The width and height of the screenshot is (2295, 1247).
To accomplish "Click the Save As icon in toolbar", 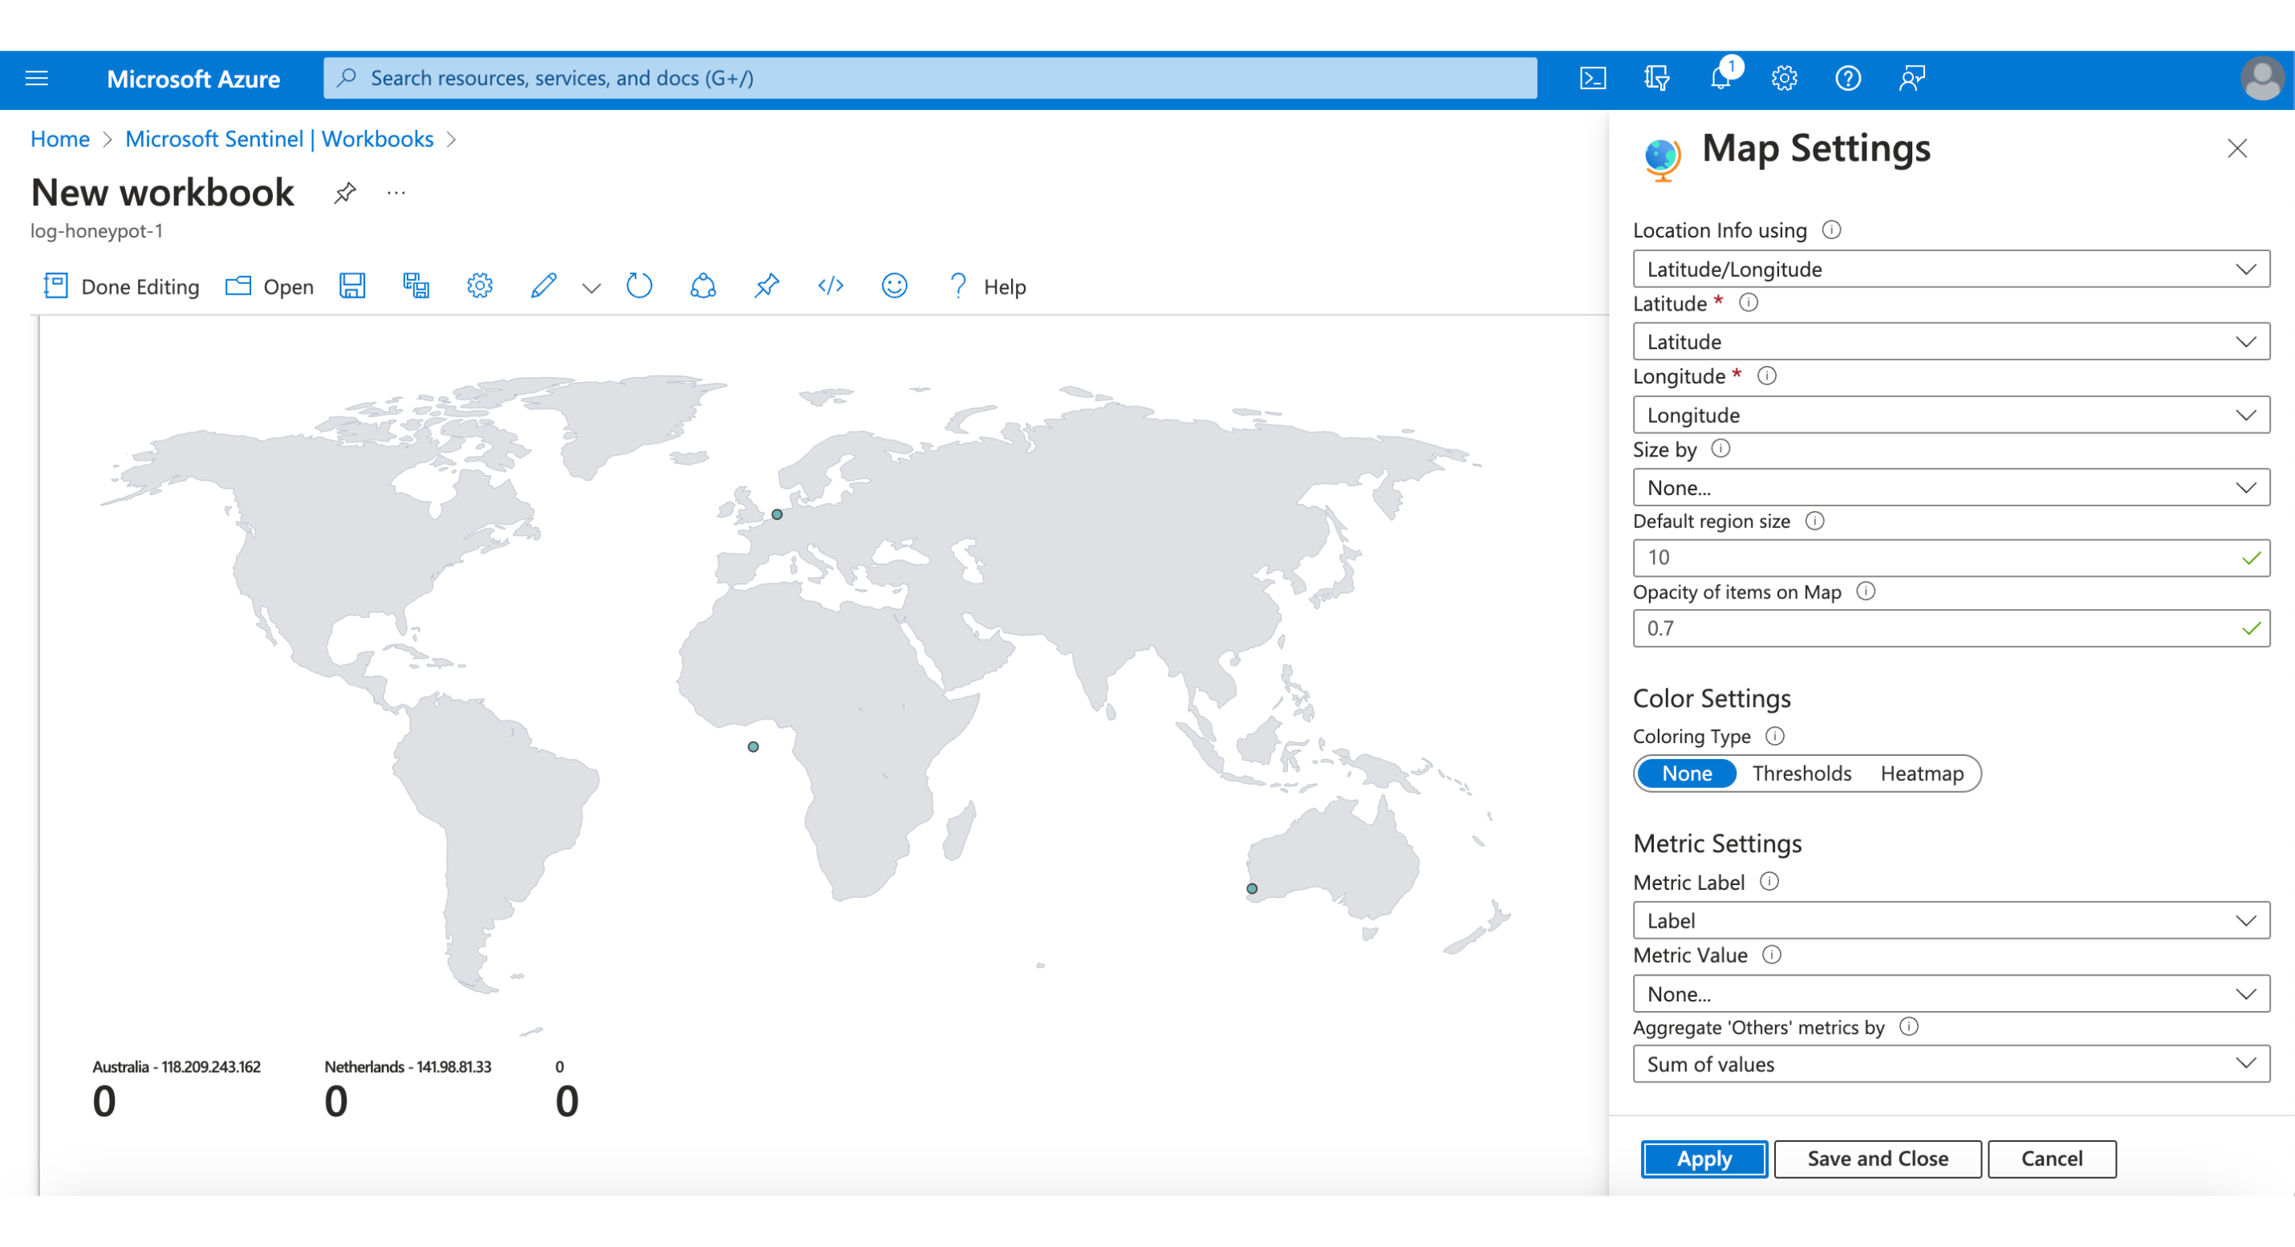I will coord(416,286).
